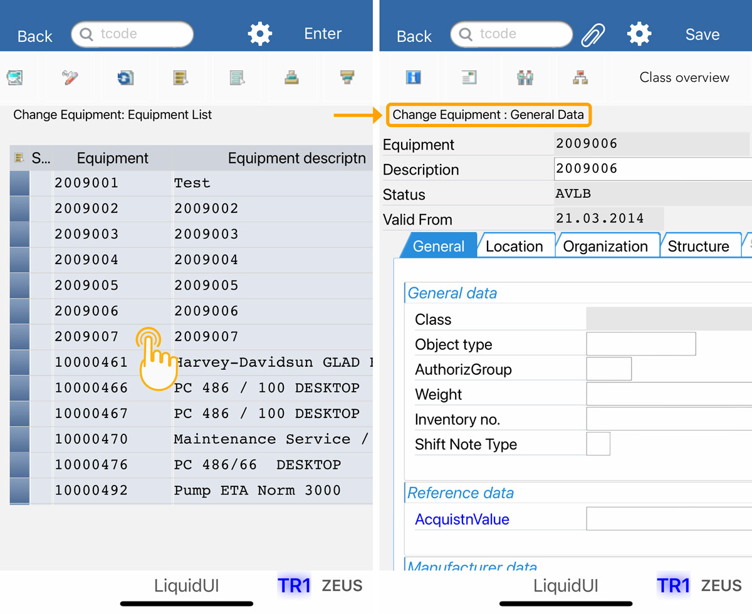Select row checkbox for equipment 2009001
Viewport: 752px width, 614px height.
tap(19, 183)
